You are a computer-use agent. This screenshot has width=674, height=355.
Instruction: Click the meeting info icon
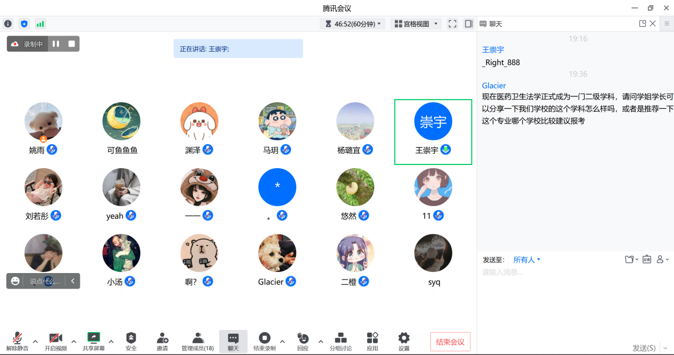(x=8, y=24)
